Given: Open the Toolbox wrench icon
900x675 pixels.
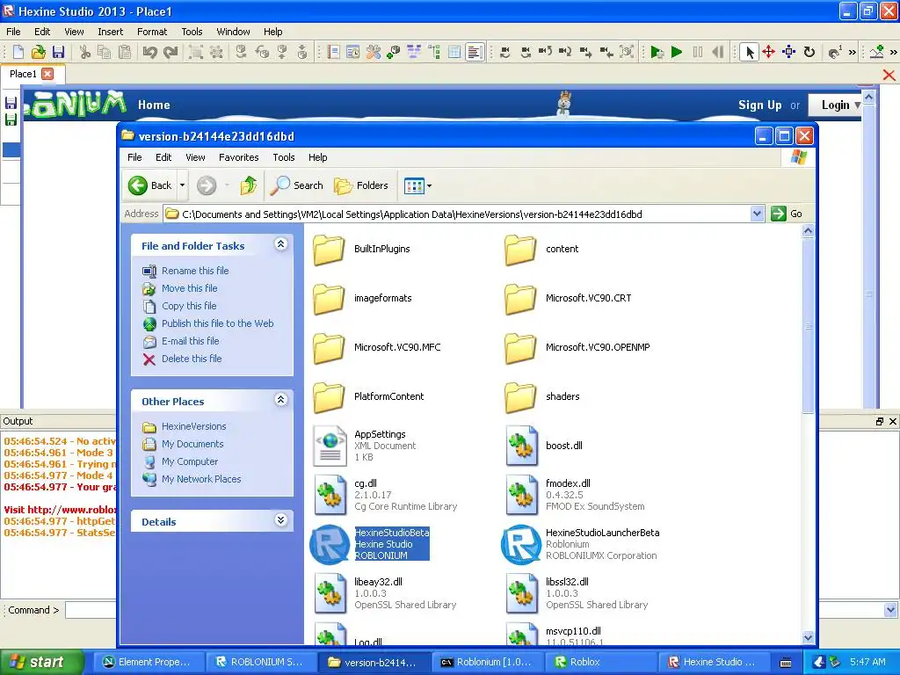Looking at the screenshot, I should 373,52.
